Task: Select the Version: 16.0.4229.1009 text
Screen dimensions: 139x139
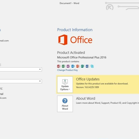Action: coord(88,87)
